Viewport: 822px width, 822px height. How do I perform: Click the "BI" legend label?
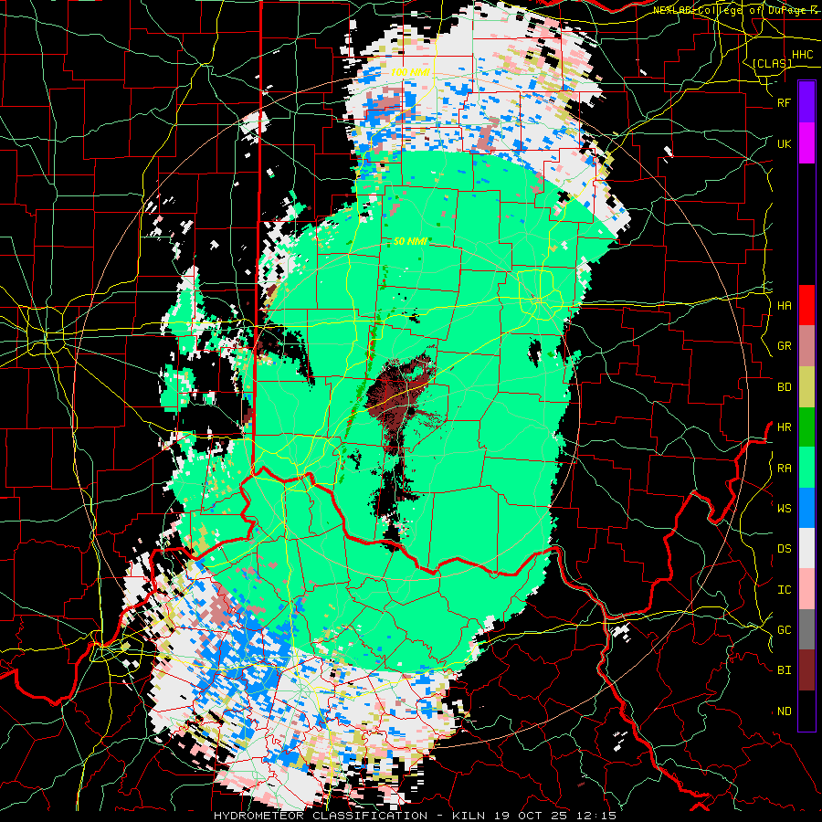(x=784, y=670)
